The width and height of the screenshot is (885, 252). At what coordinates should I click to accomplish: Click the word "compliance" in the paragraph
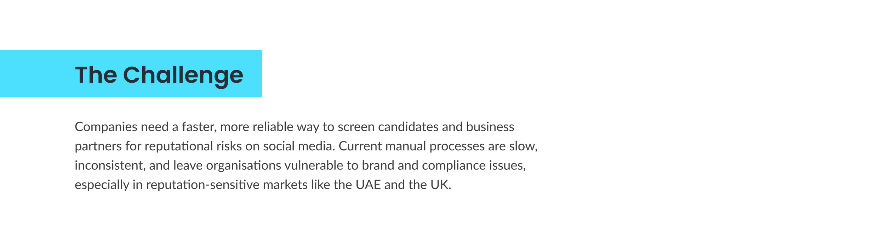tap(454, 166)
